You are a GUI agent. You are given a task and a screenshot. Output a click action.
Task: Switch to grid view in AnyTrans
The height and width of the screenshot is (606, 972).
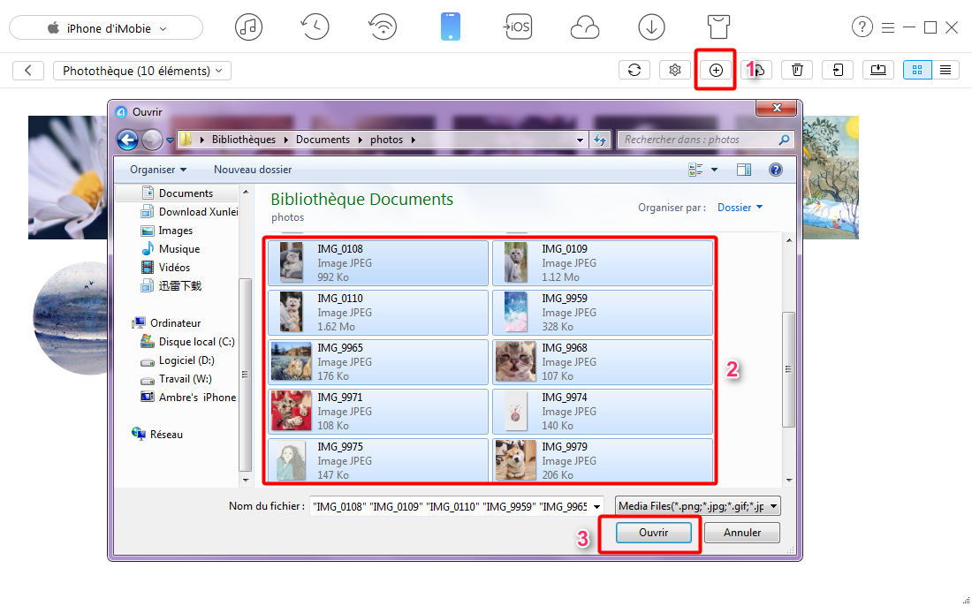tap(917, 70)
